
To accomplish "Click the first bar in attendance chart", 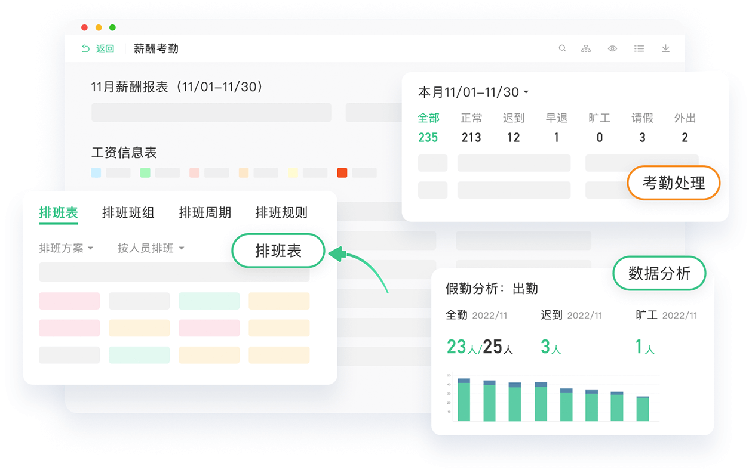I will click(464, 400).
